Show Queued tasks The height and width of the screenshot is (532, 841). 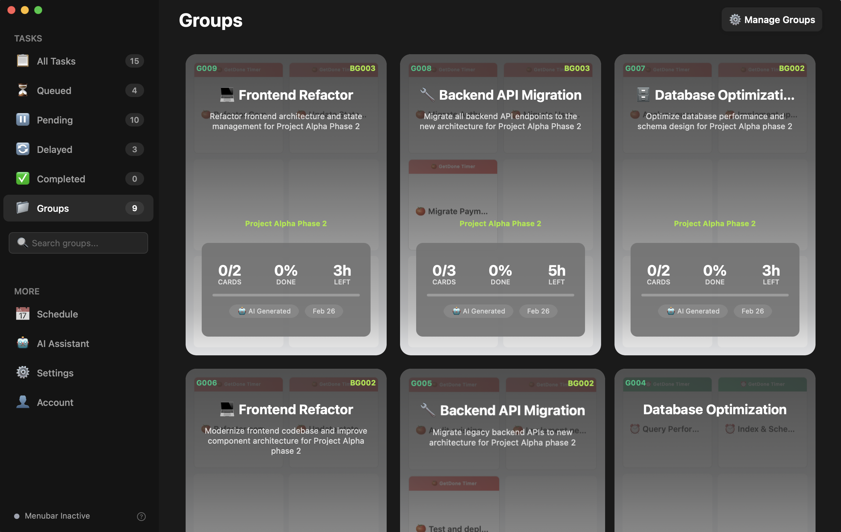[x=78, y=90]
